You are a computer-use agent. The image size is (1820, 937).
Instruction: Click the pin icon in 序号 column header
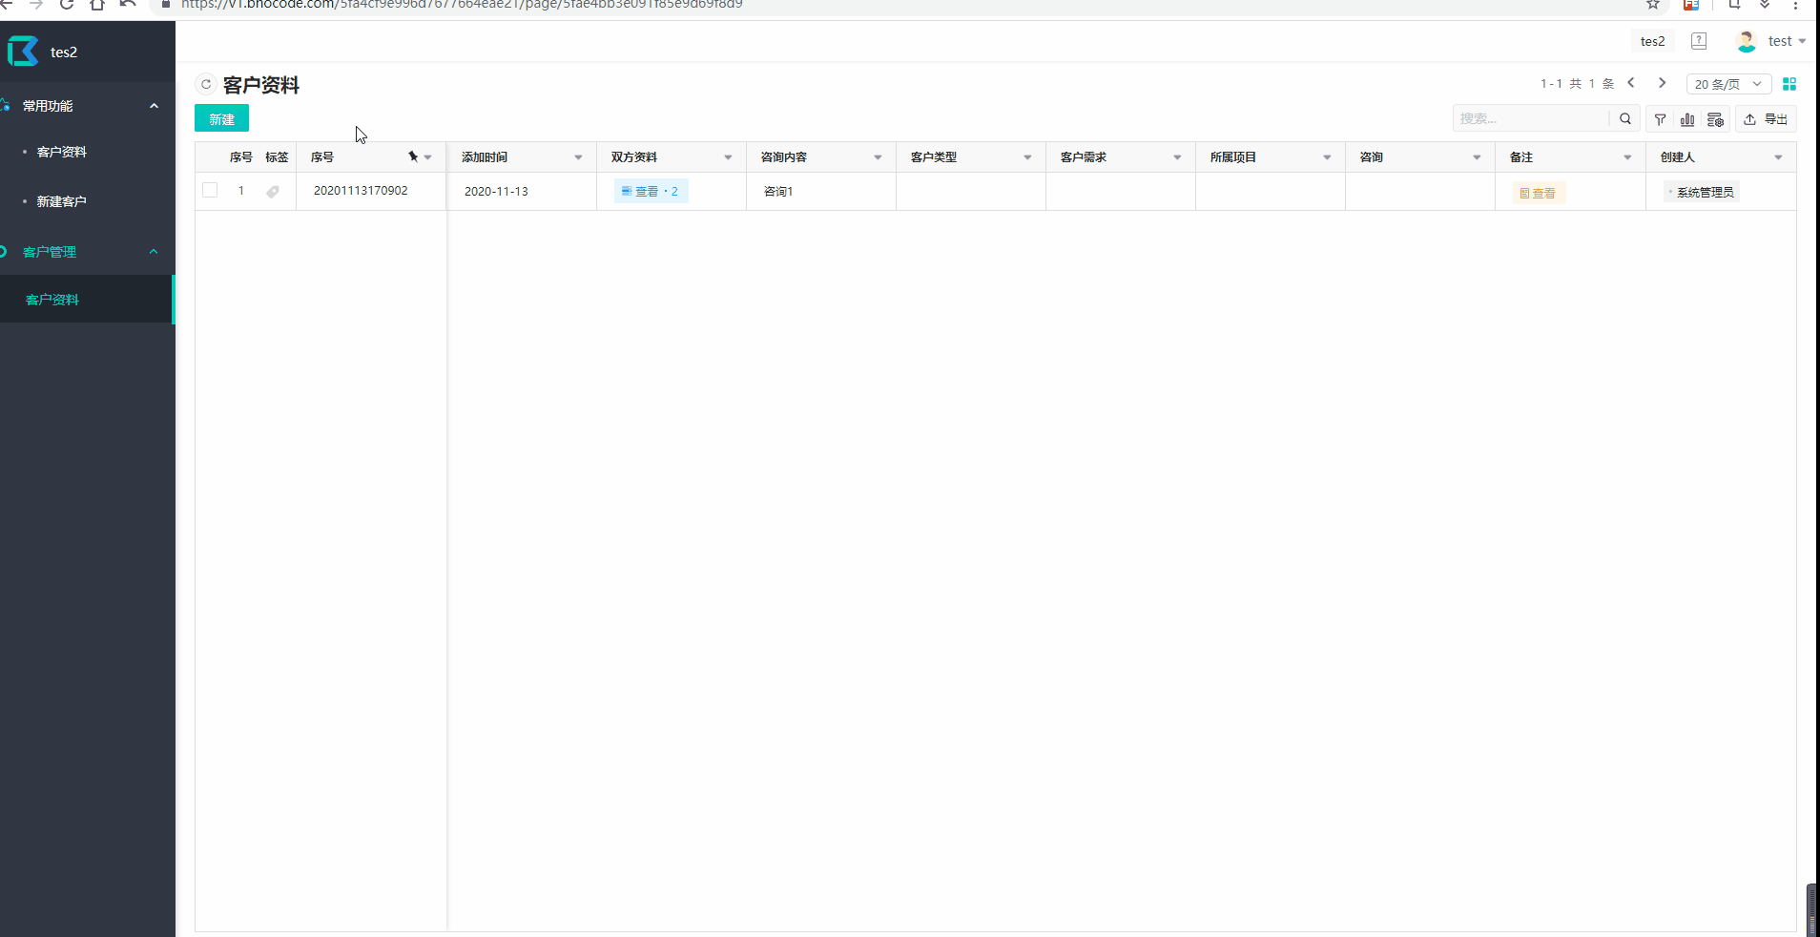pos(413,156)
